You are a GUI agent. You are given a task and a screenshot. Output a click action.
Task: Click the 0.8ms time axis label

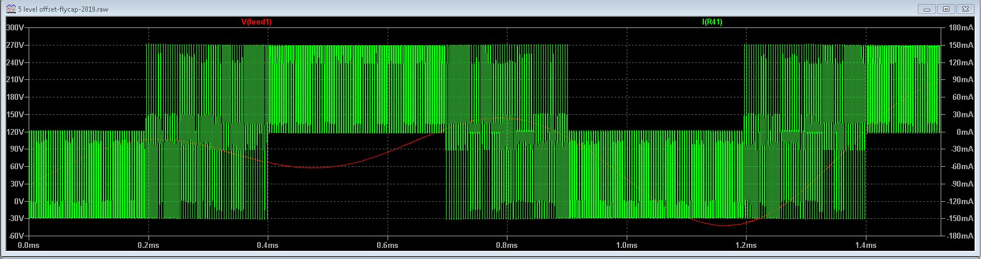(507, 246)
